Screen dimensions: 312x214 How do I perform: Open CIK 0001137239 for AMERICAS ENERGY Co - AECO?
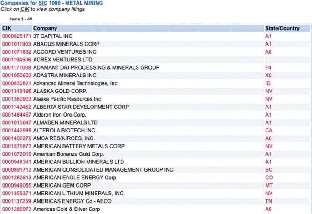[16, 201]
